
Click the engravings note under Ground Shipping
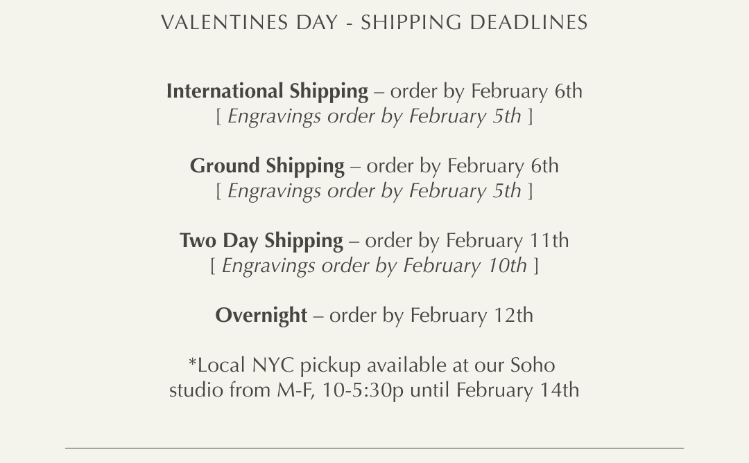(x=374, y=191)
